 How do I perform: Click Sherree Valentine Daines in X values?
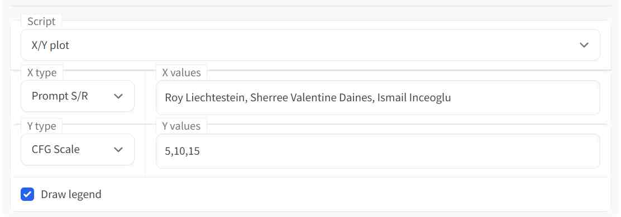tap(312, 98)
